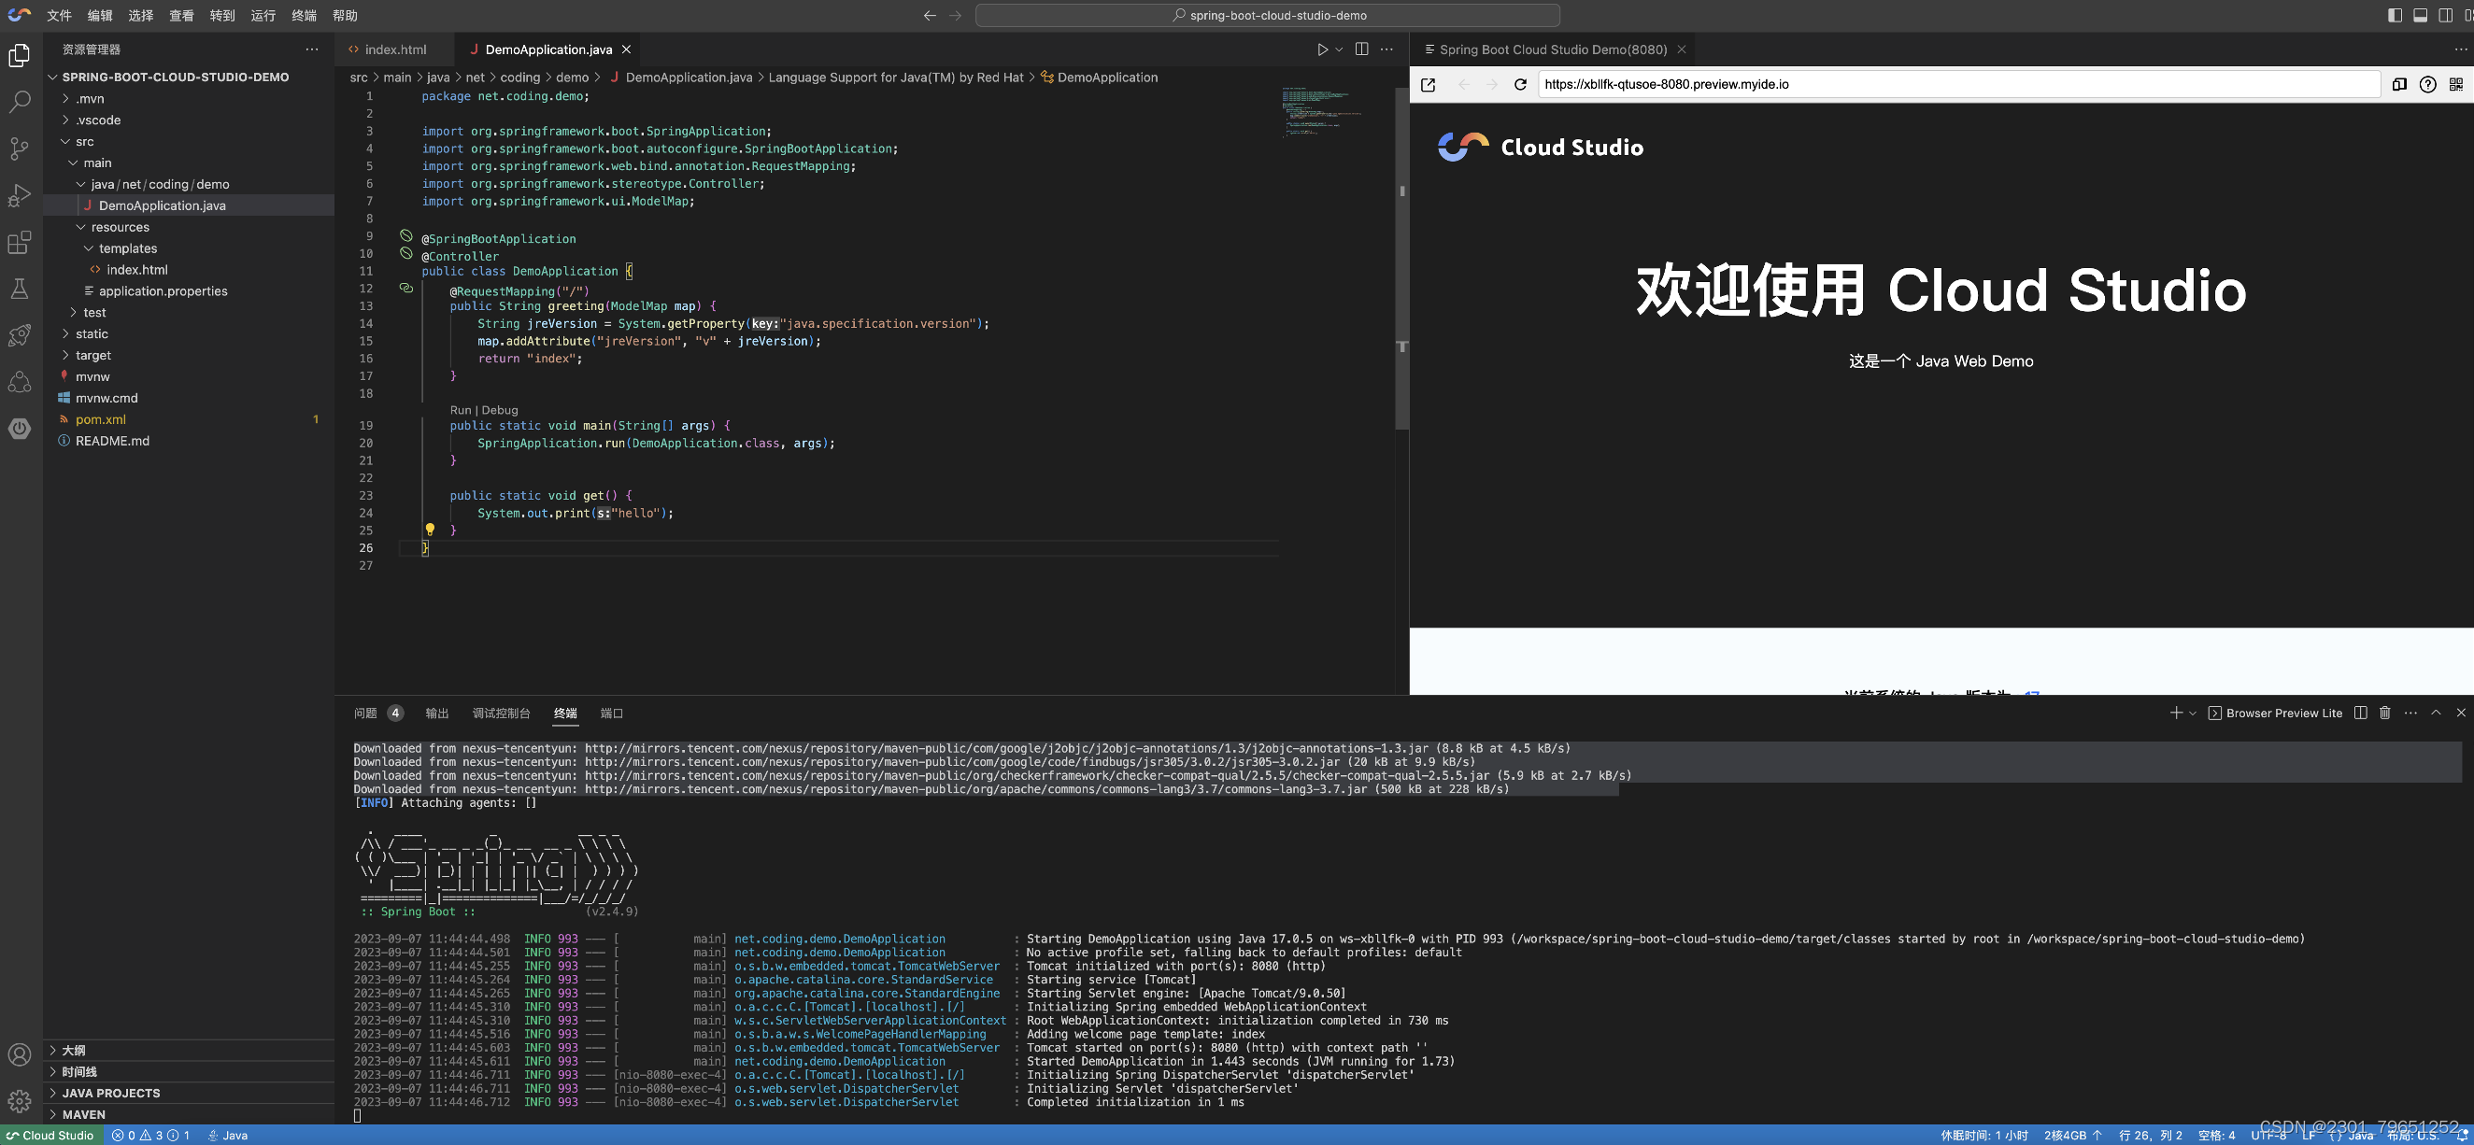This screenshot has height=1145, width=2474.
Task: Open the Testing flask view
Action: tap(20, 289)
